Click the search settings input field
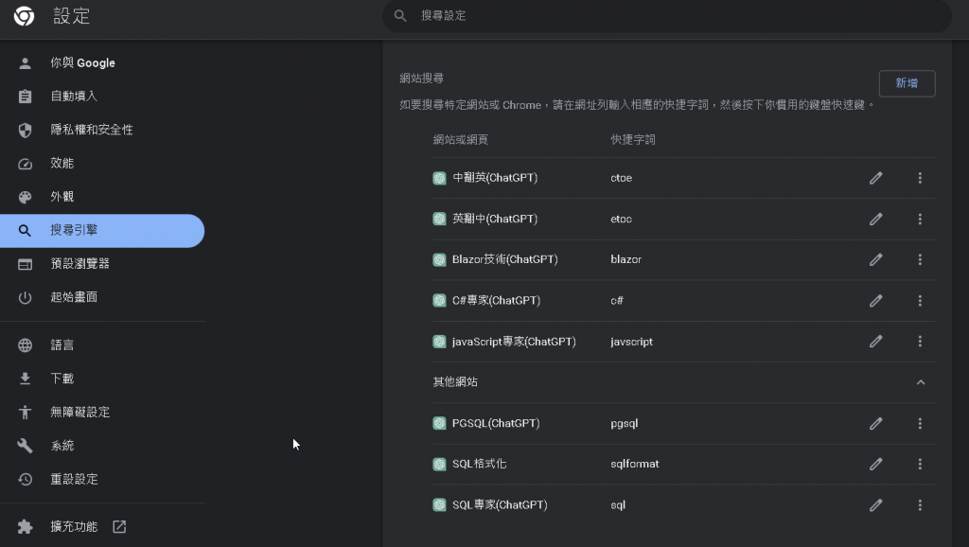The width and height of the screenshot is (969, 547). pyautogui.click(x=667, y=15)
